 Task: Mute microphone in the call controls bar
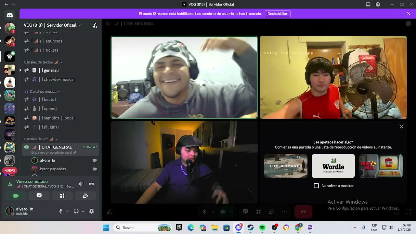[204, 212]
